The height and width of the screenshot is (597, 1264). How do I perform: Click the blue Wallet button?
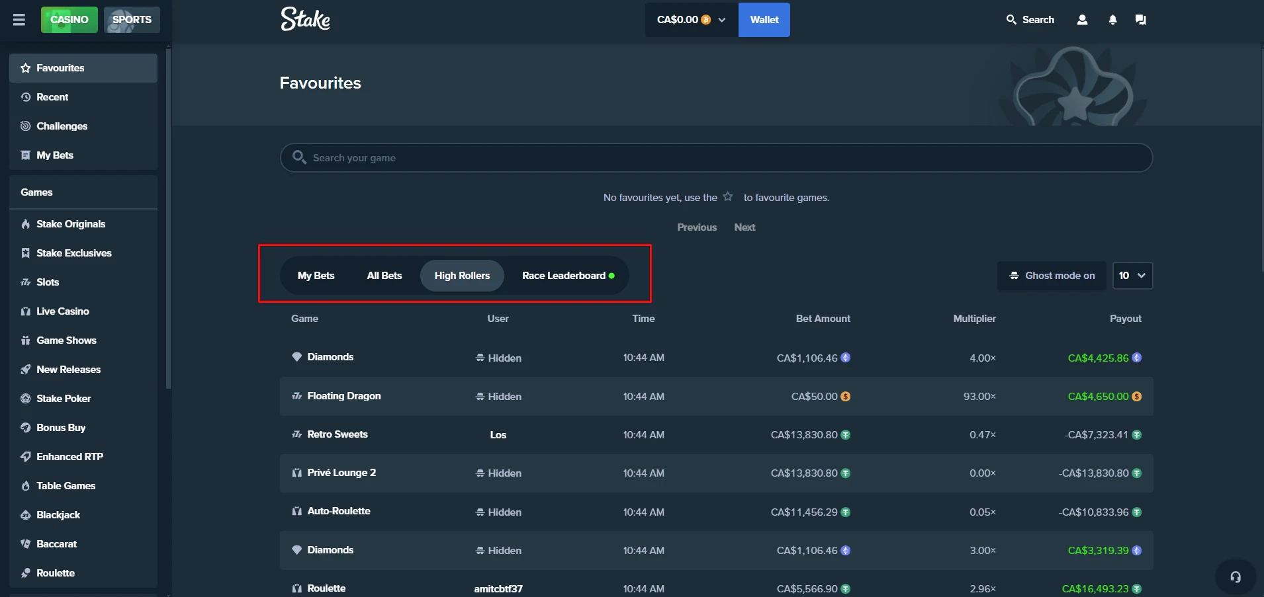point(764,20)
